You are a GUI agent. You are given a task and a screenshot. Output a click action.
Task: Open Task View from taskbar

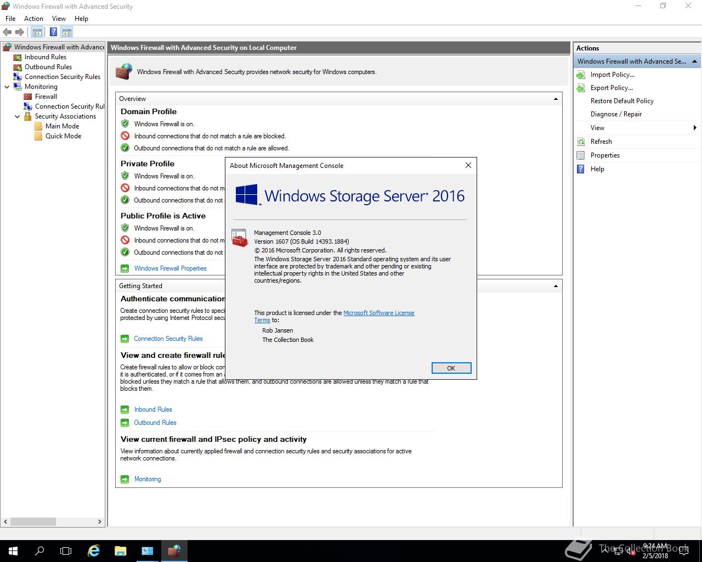(x=66, y=551)
